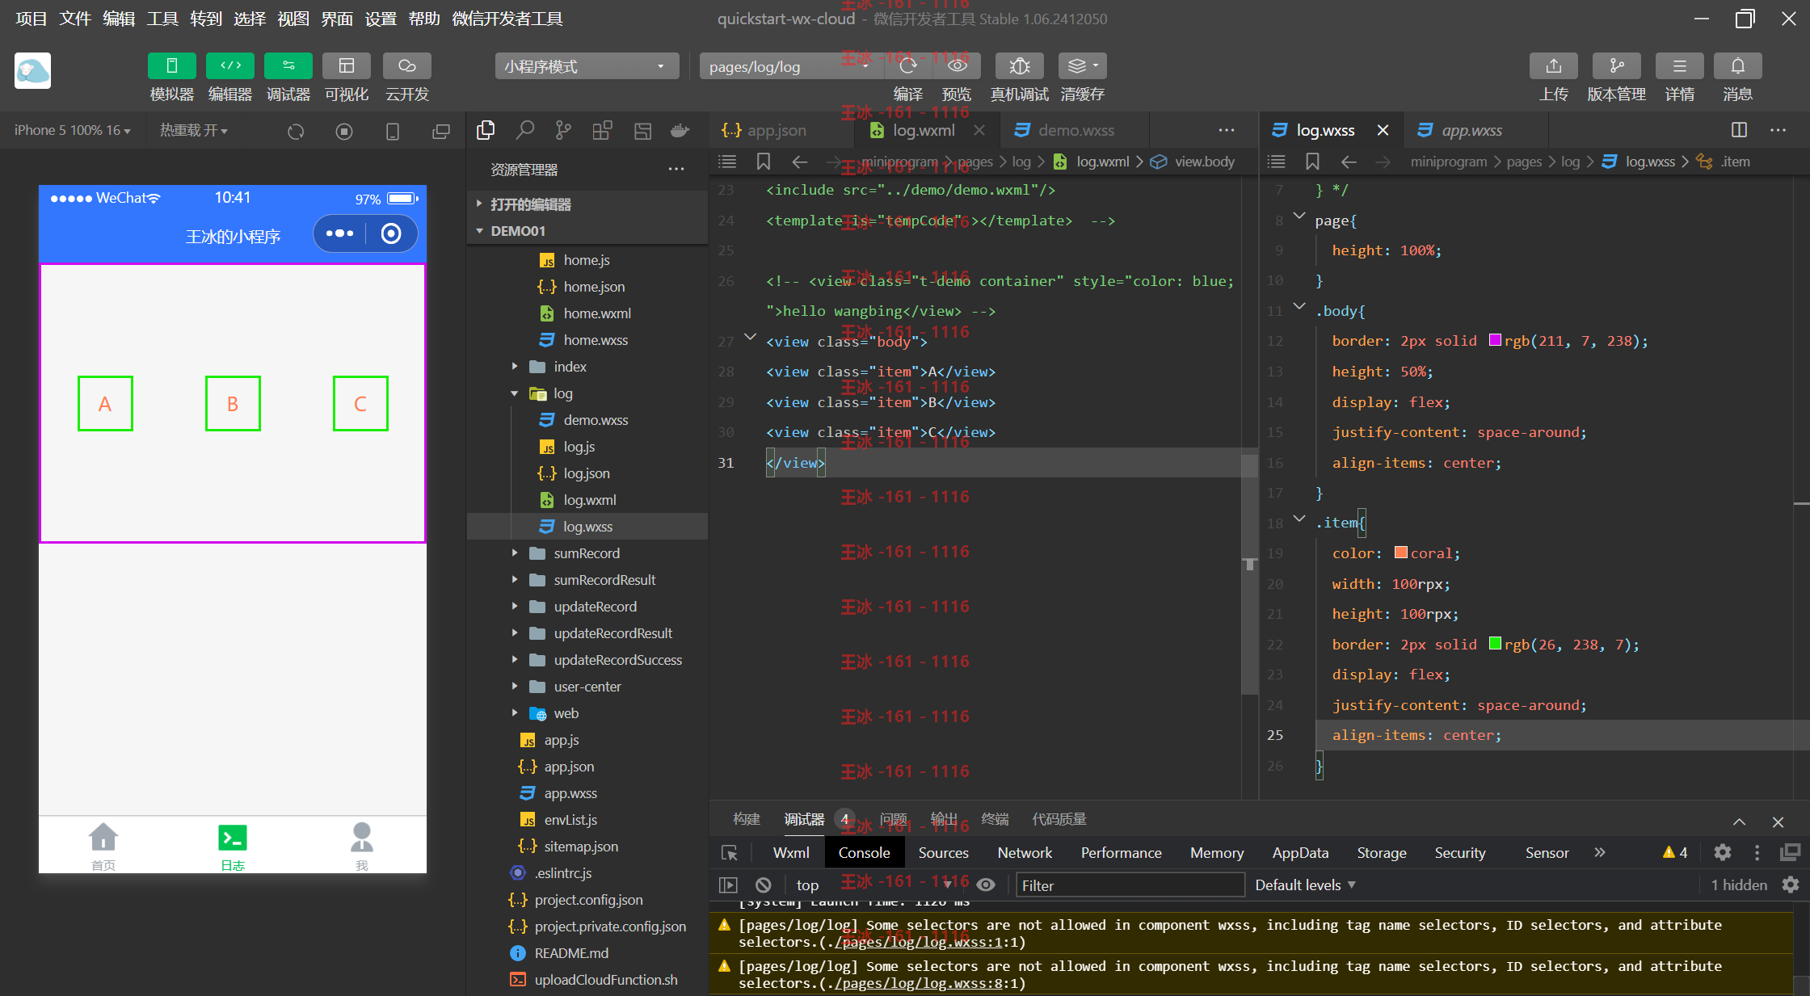Close the log.wxml editor tab
Screen dimensions: 1810x996
click(x=979, y=130)
